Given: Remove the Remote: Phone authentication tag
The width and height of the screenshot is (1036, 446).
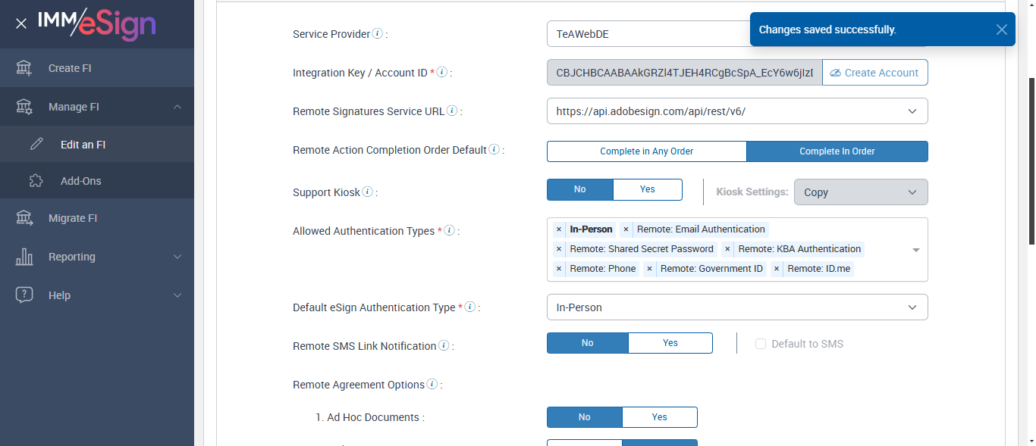Looking at the screenshot, I should [x=559, y=269].
